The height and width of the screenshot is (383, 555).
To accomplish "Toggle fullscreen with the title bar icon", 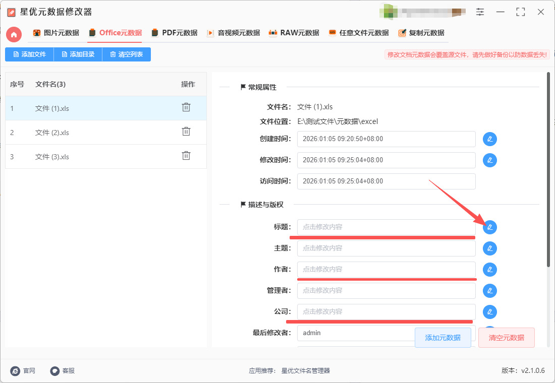I will [x=520, y=12].
